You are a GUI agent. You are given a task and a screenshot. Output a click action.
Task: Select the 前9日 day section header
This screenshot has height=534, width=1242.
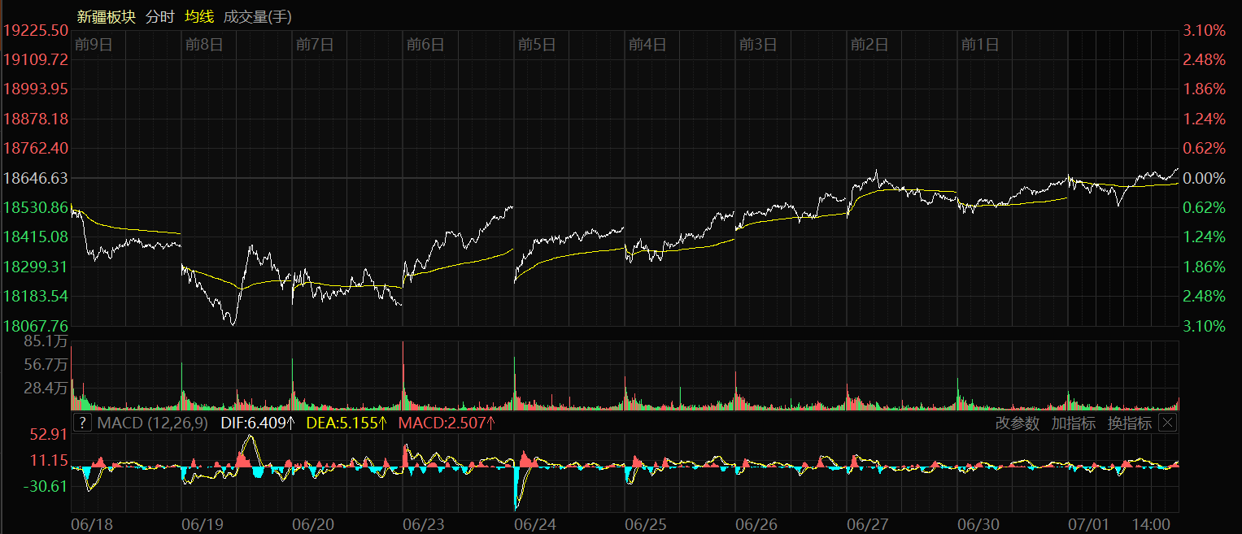(x=94, y=44)
